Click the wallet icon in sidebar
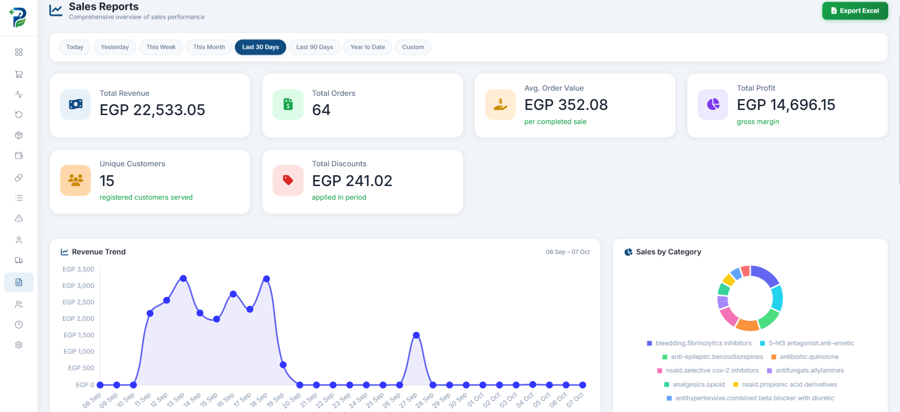 coord(19,155)
